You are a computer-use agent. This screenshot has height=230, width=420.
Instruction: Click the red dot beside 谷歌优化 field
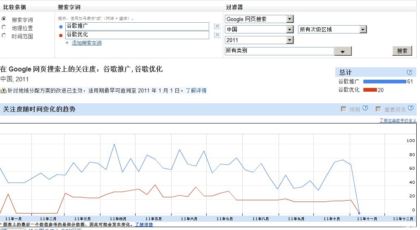pos(61,35)
